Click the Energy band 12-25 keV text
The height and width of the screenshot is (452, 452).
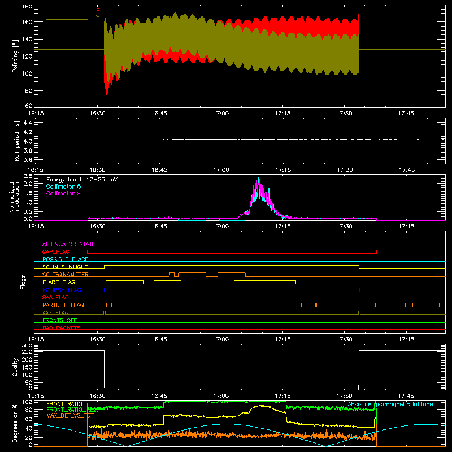pyautogui.click(x=82, y=180)
